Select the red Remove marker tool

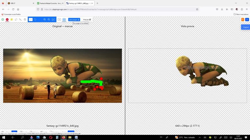(7, 19)
